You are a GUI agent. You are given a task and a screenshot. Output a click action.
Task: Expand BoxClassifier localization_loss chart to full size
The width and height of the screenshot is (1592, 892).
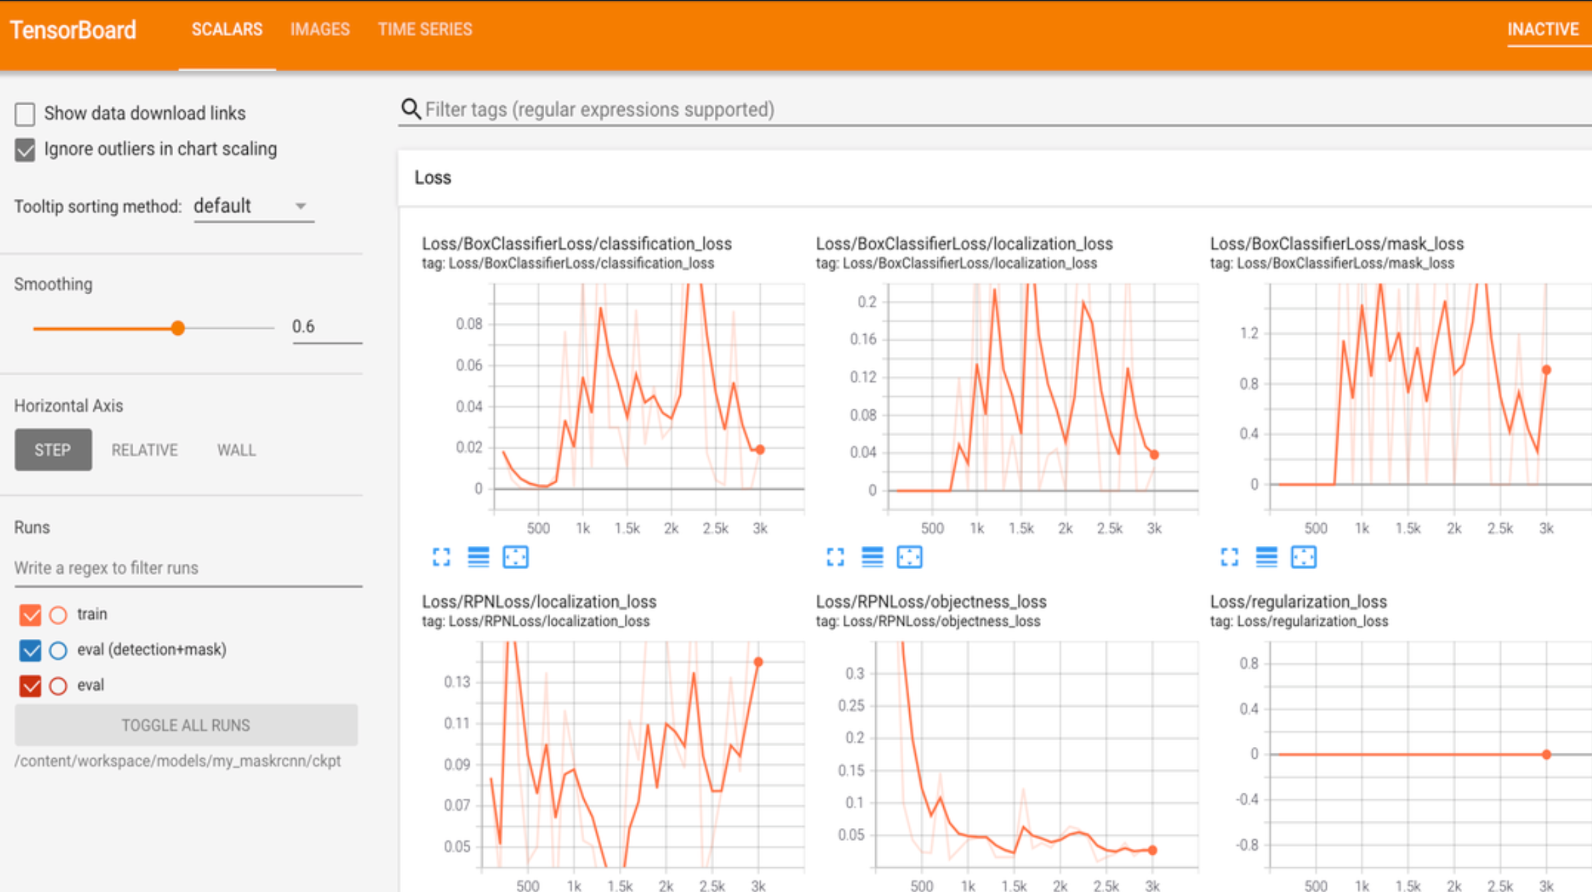[835, 557]
